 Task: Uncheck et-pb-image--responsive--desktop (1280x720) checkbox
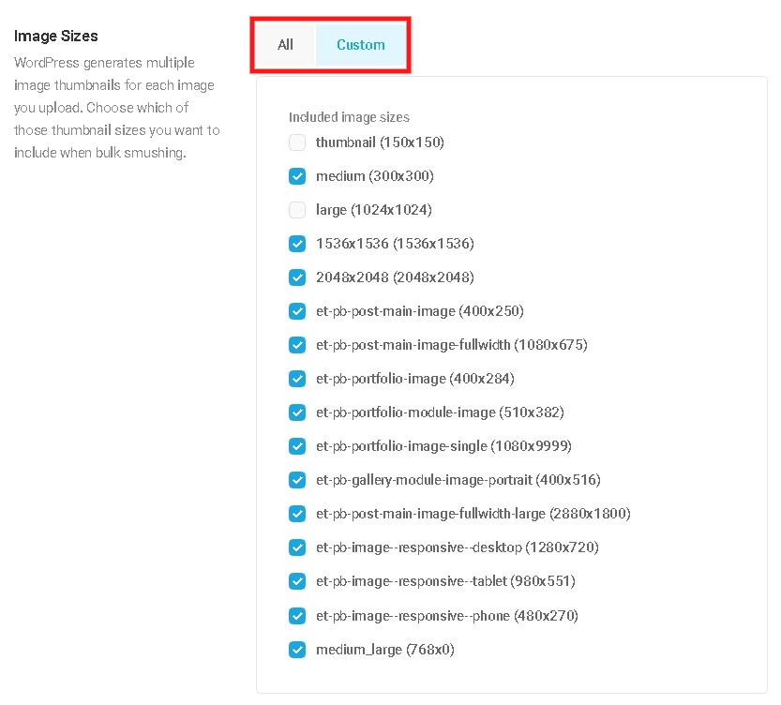[297, 547]
